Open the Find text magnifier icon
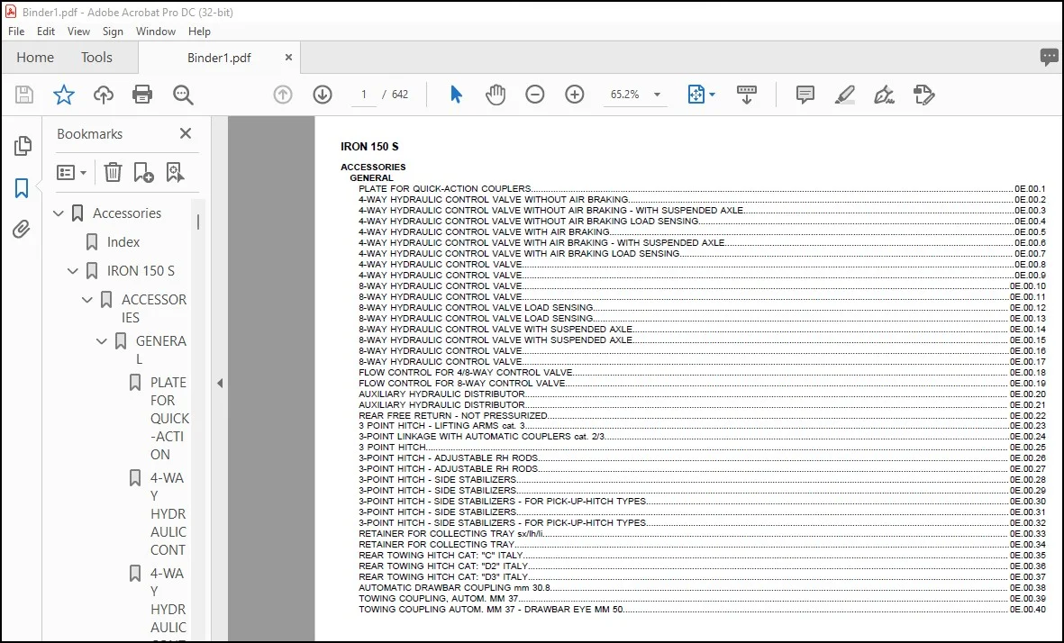1064x643 pixels. pyautogui.click(x=183, y=95)
